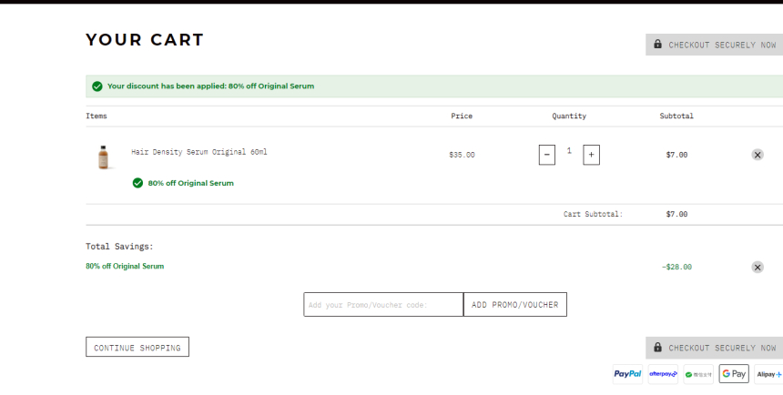Click the green checkmark under the serum item
The width and height of the screenshot is (783, 395).
[137, 183]
